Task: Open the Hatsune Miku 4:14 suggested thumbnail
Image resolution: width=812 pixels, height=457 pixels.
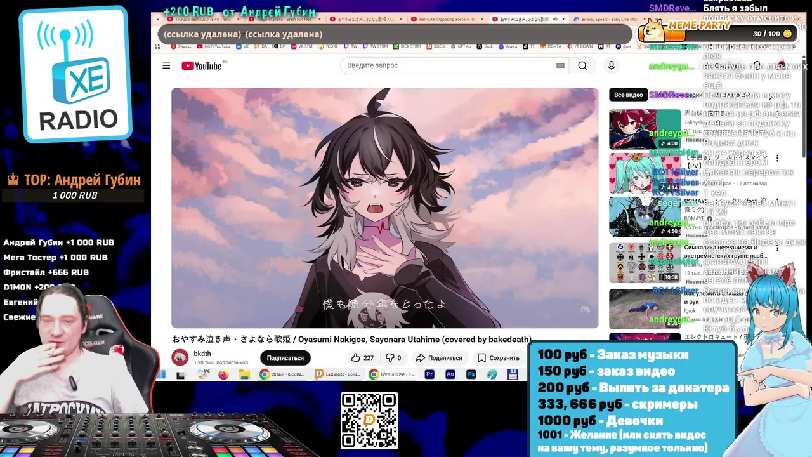Action: click(645, 173)
